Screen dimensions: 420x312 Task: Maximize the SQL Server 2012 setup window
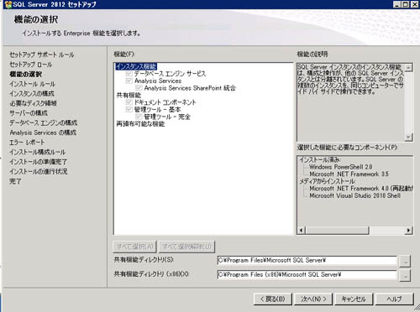[406, 4]
